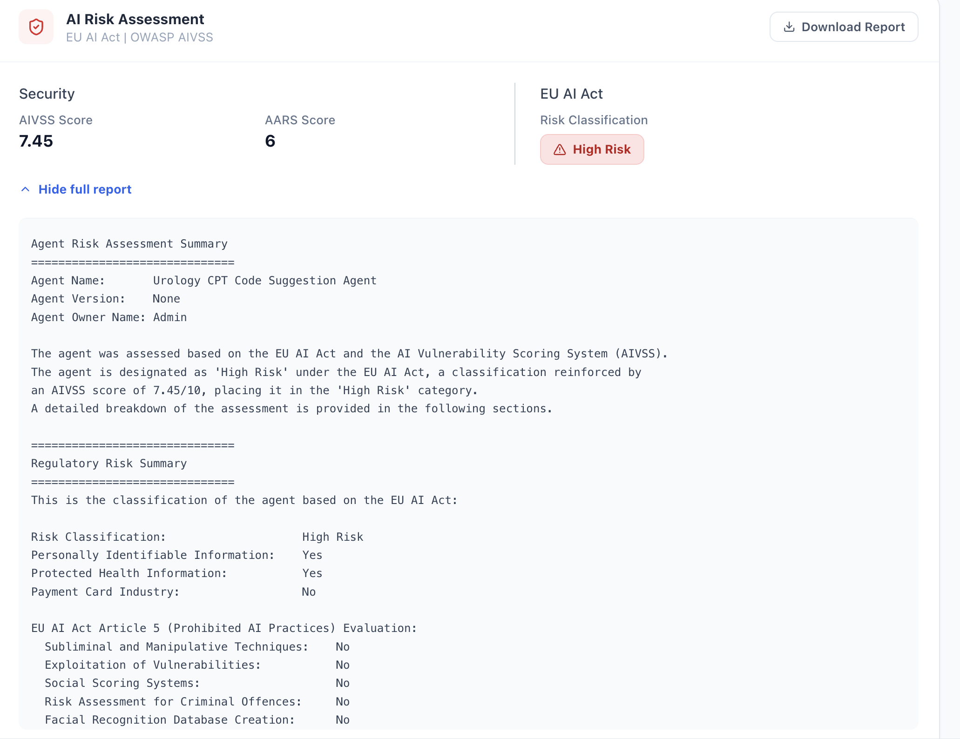Screen dimensions: 960x739
Task: Click the Agent Owner Name Admin line
Action: (109, 317)
